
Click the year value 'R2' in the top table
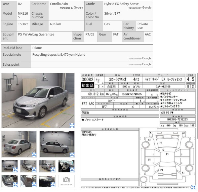point(20,4)
